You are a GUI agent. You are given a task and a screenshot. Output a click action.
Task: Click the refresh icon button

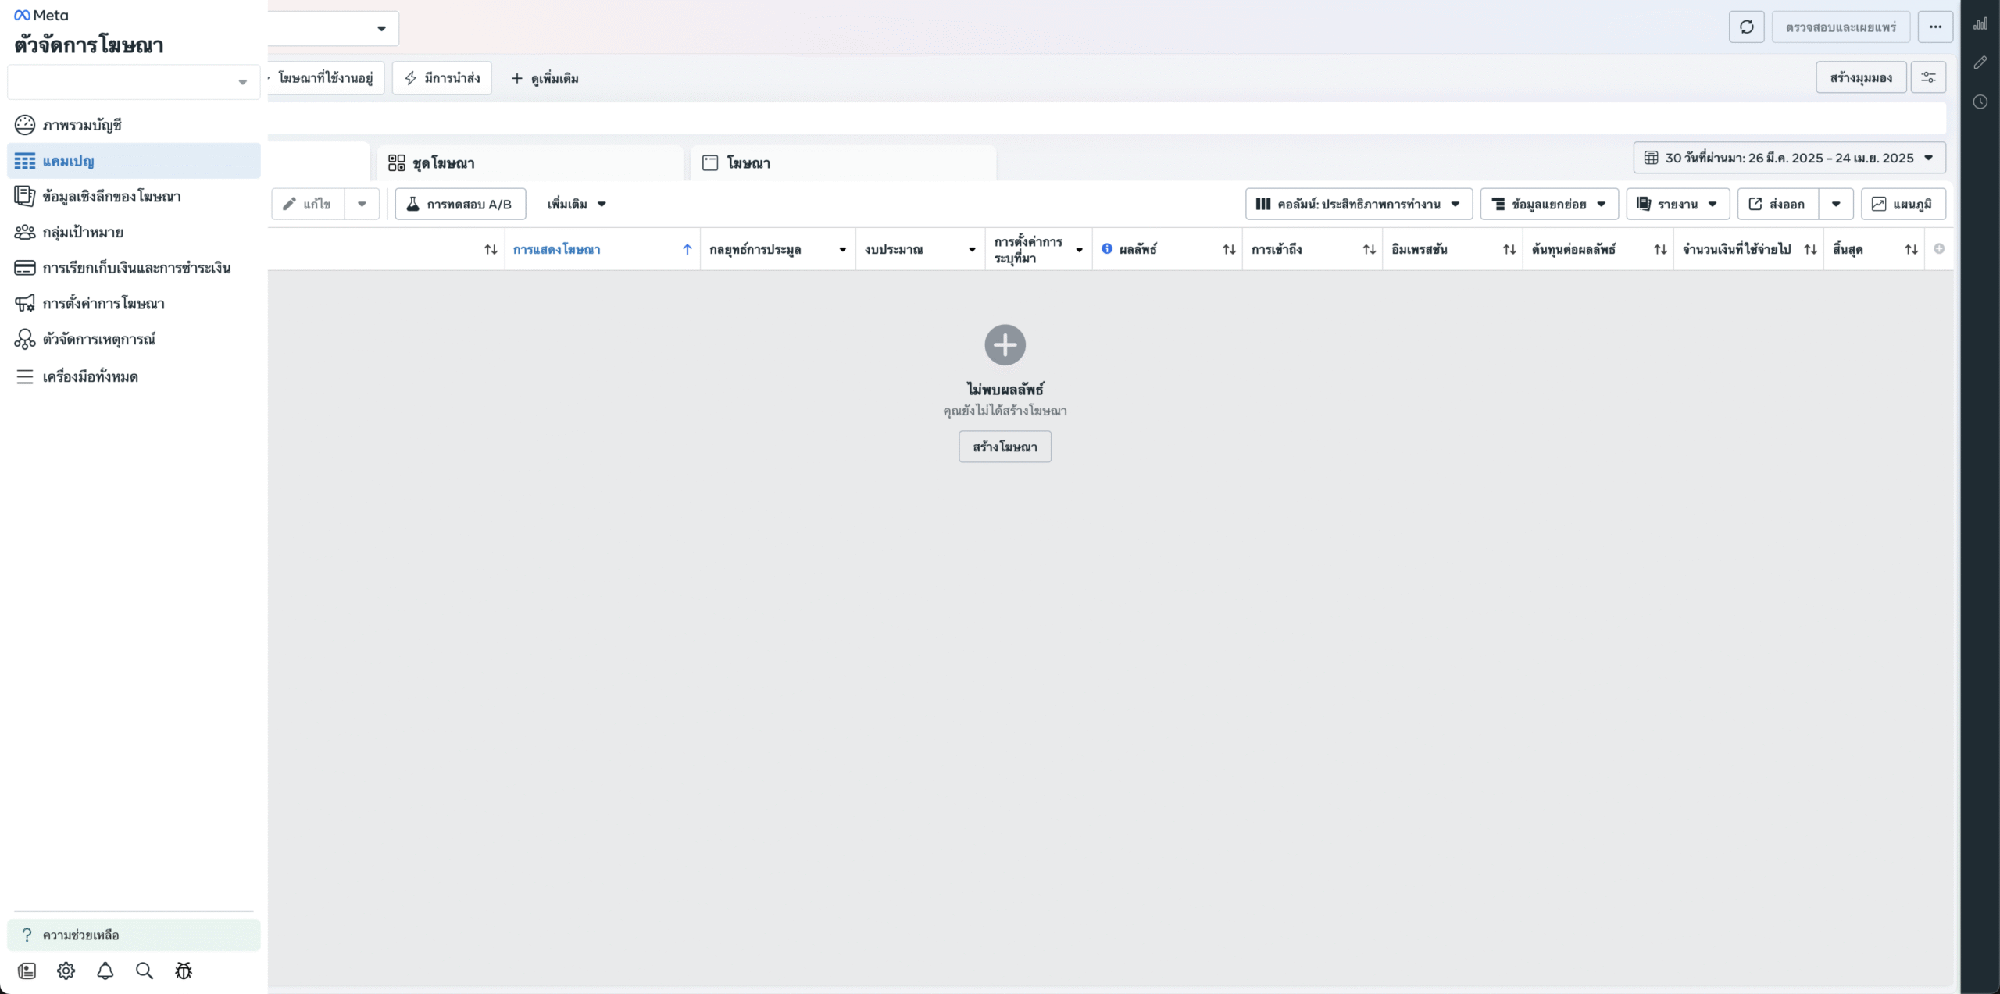click(1746, 27)
